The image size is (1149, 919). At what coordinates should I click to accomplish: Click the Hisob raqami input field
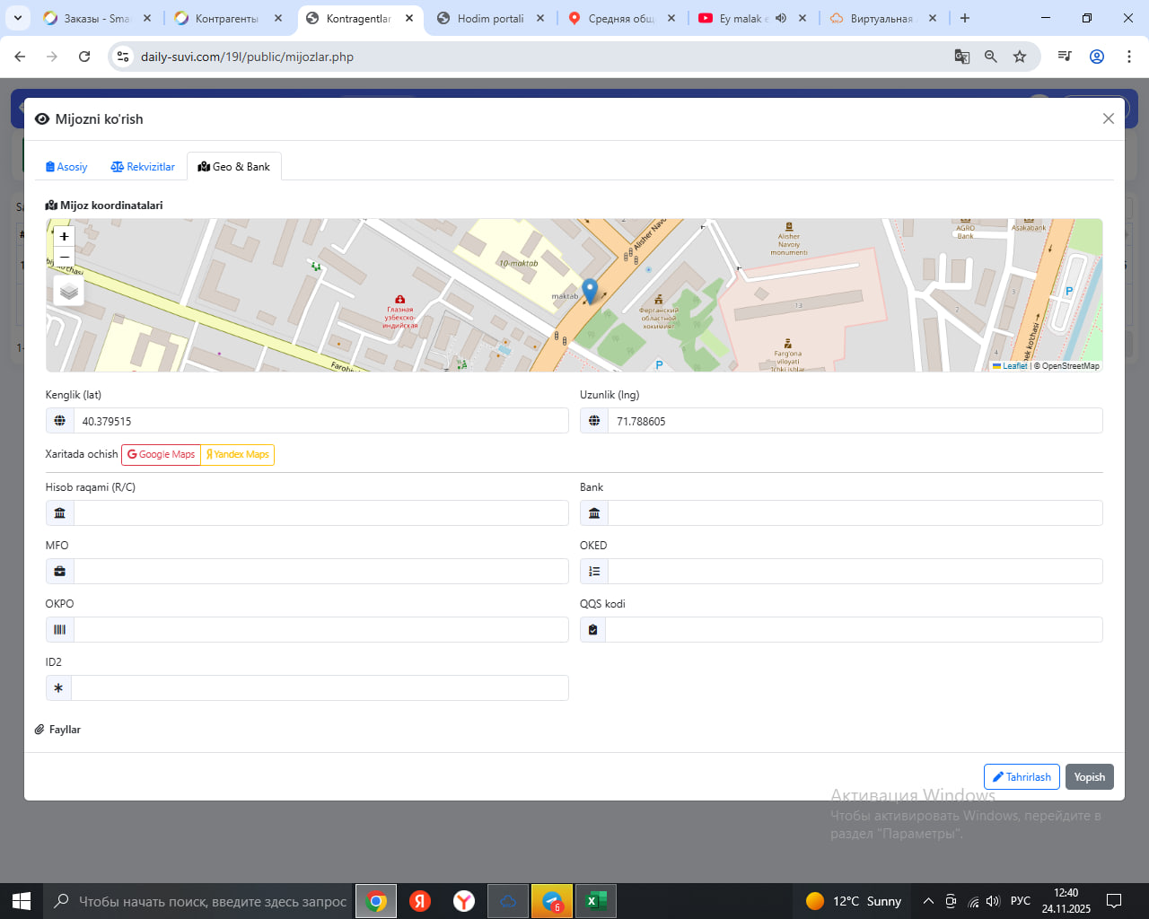[x=320, y=513]
